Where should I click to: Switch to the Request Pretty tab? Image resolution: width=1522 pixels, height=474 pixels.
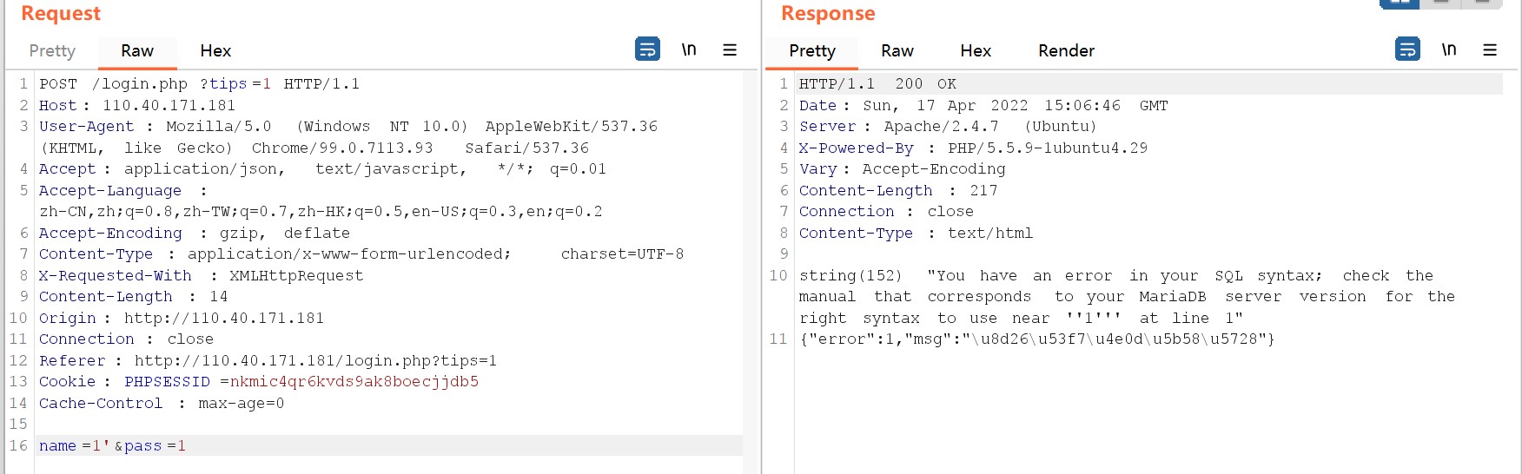click(52, 50)
